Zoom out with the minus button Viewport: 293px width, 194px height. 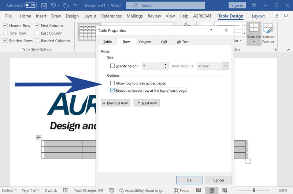click(x=234, y=190)
